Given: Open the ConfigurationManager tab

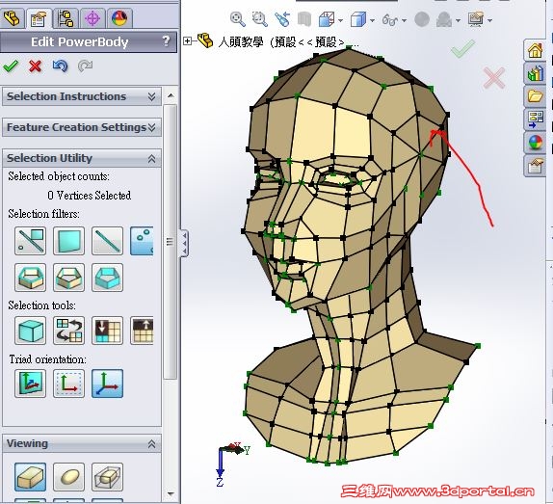Looking at the screenshot, I should 66,18.
